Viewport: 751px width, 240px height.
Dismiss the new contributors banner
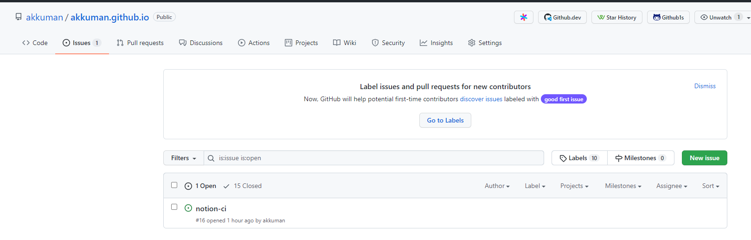pyautogui.click(x=705, y=86)
